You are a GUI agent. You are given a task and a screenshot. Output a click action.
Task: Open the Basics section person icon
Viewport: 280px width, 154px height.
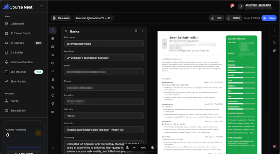tap(53, 30)
